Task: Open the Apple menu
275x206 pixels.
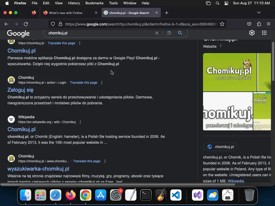Action: [x=7, y=3]
